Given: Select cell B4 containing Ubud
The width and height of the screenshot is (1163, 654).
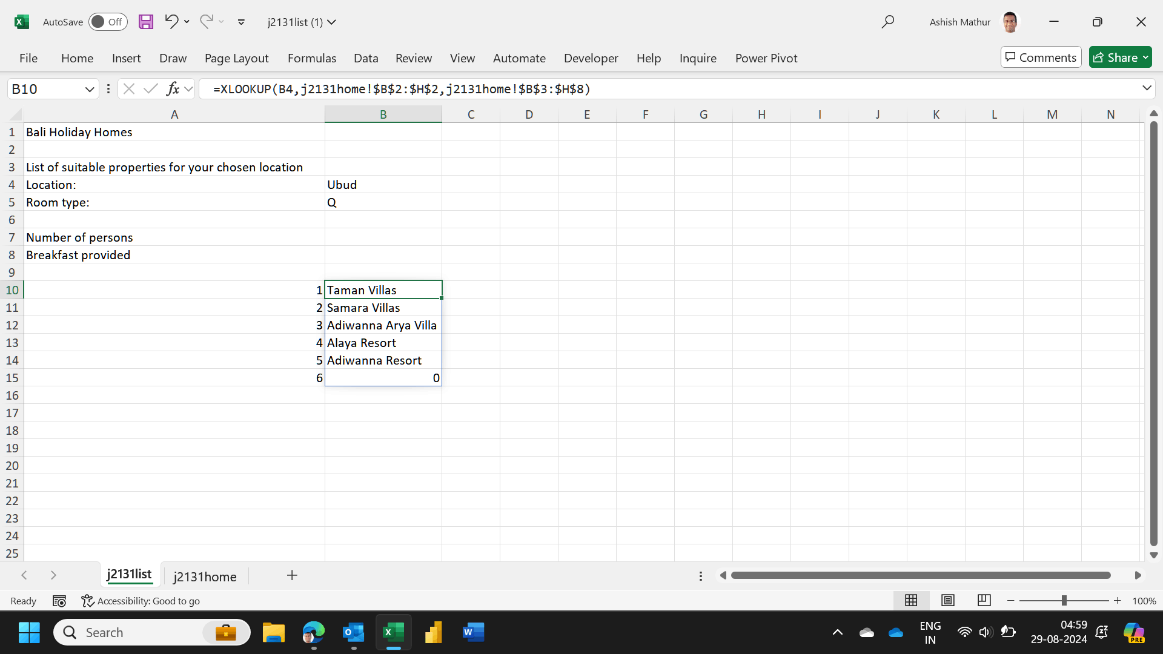Looking at the screenshot, I should [x=383, y=185].
